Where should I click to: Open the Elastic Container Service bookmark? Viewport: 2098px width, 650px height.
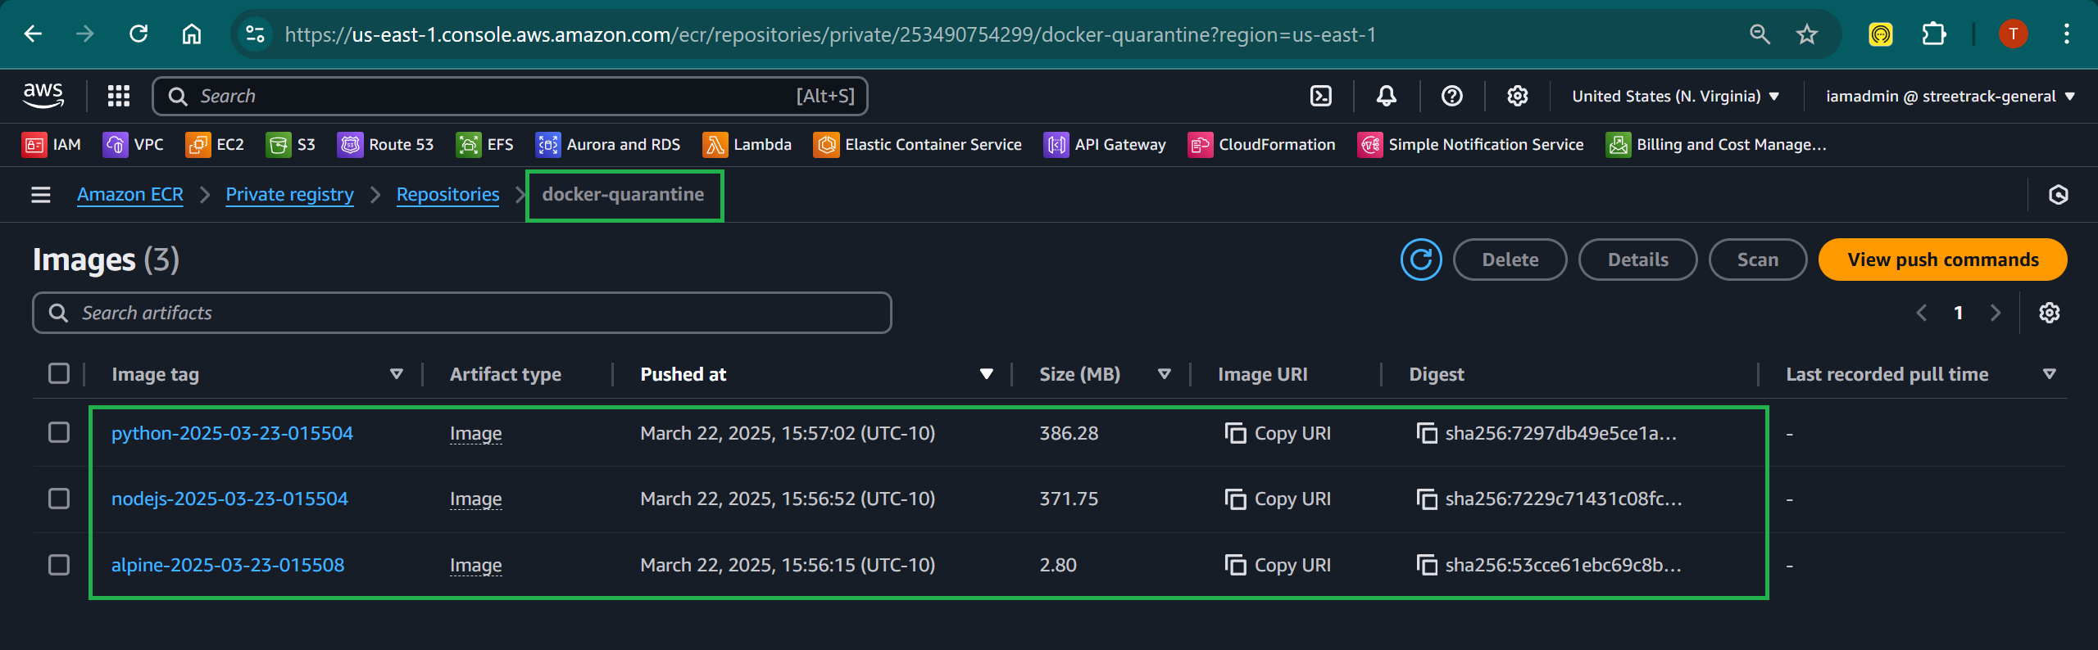point(918,145)
